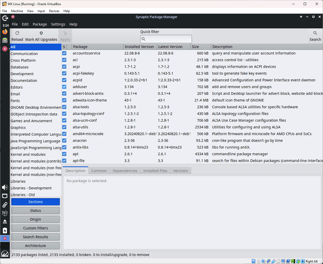Image resolution: width=323 pixels, height=264 pixels.
Task: Click into the Quick filter text field
Action: 166,39
